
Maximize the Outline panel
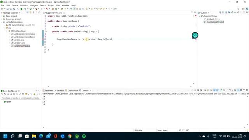pos(247,12)
